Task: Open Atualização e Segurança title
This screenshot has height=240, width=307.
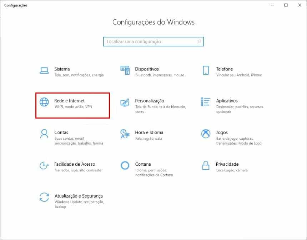Action: coord(79,196)
